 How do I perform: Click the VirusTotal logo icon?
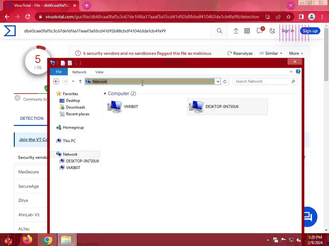click(10, 31)
